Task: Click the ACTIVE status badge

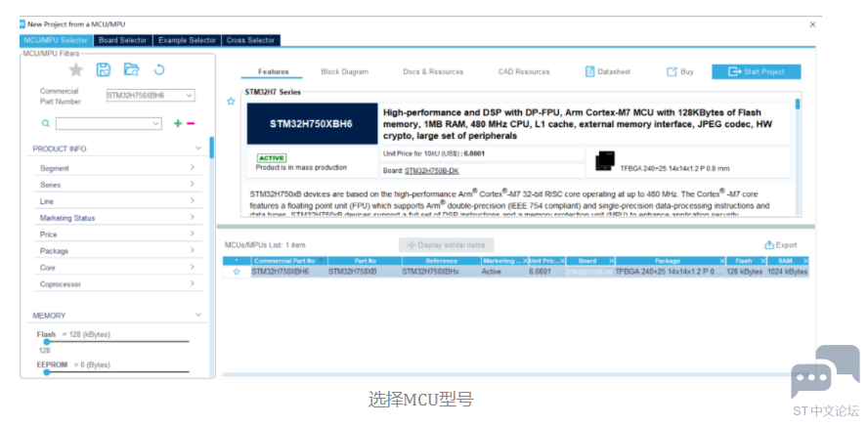Action: pyautogui.click(x=272, y=158)
